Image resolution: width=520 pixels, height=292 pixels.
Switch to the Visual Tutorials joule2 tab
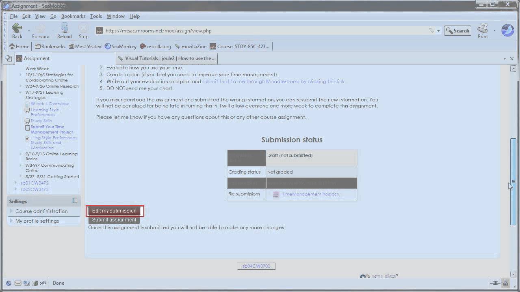coord(167,58)
